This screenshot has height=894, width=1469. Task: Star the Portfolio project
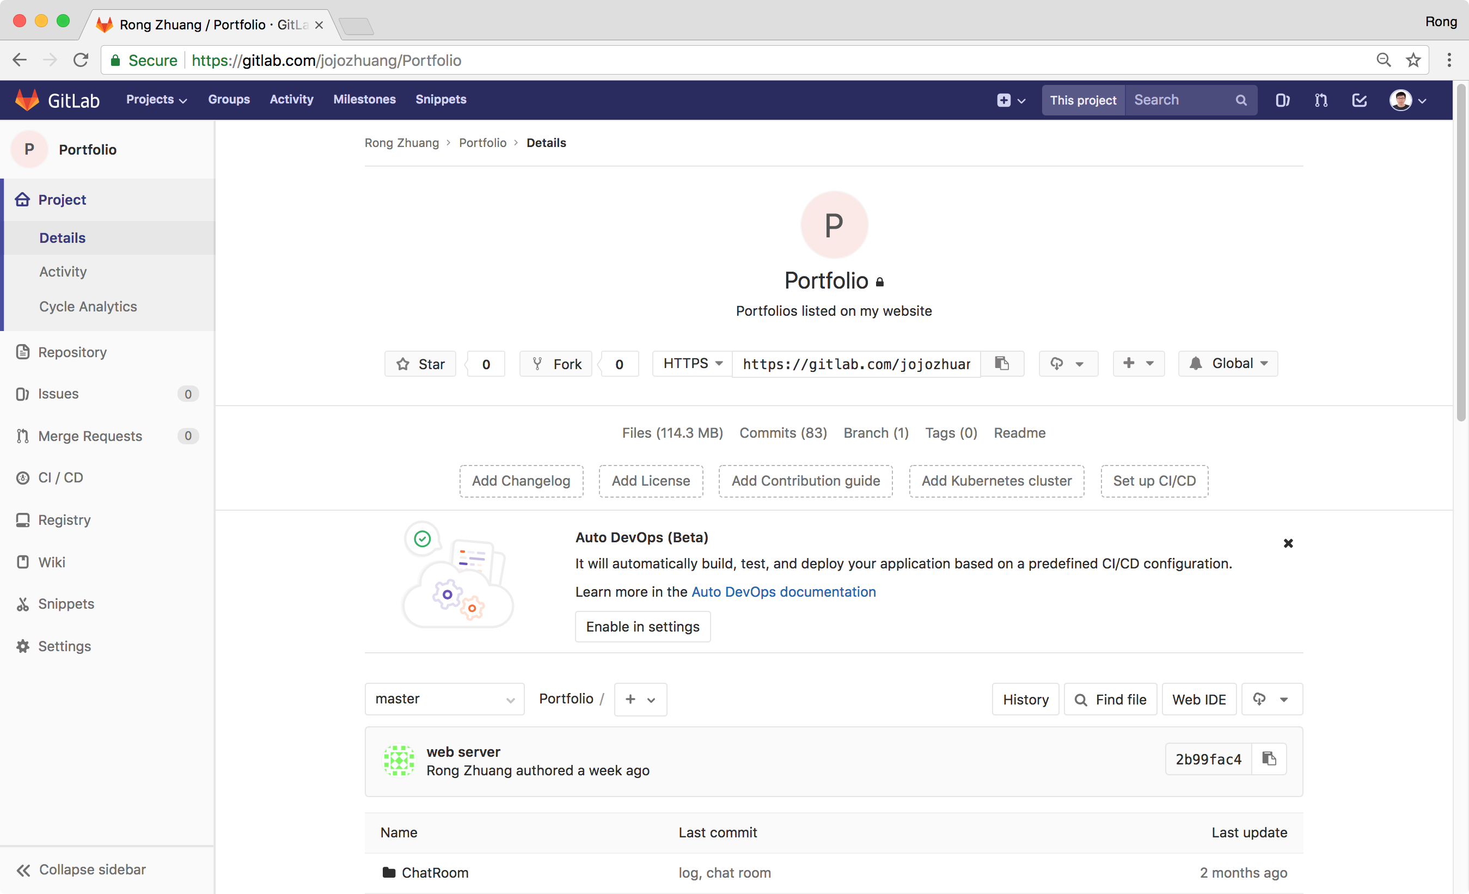point(420,364)
